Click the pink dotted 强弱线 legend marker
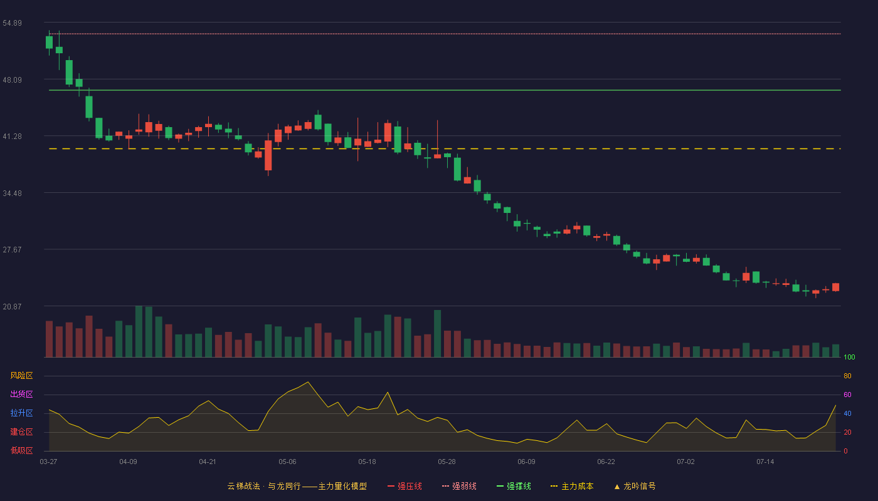Screen dimensions: 878x501 click(x=445, y=486)
